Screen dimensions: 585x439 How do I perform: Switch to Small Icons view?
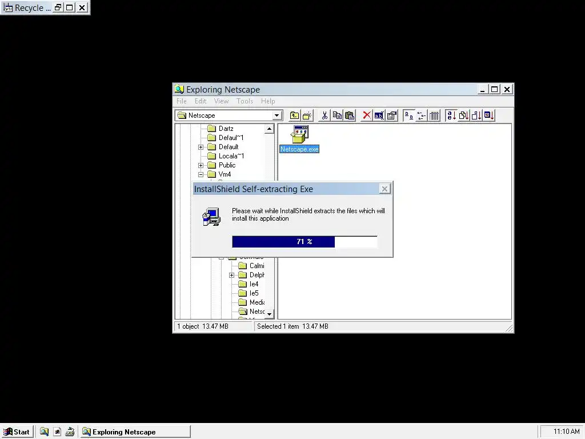[422, 115]
